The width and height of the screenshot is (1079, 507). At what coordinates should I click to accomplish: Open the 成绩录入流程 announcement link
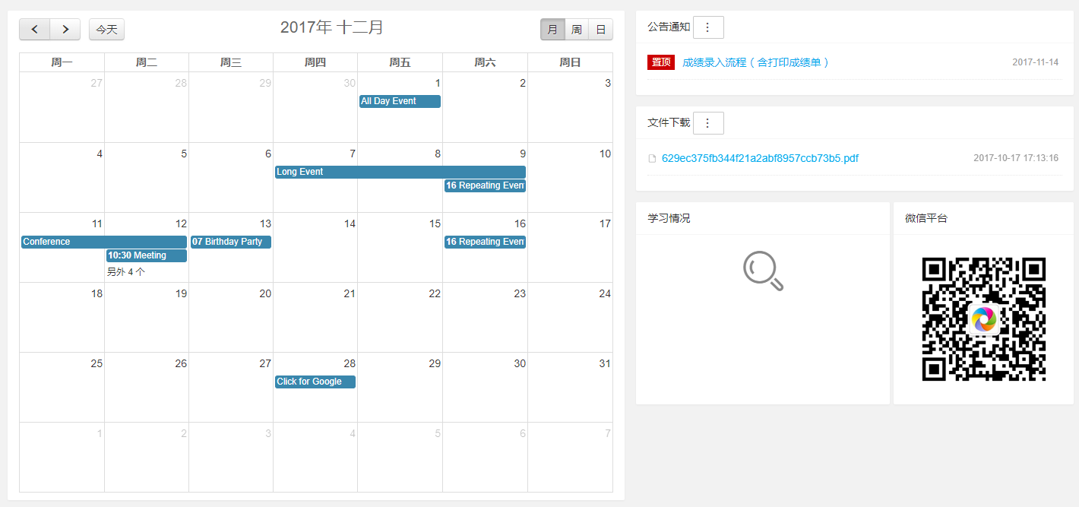click(755, 62)
